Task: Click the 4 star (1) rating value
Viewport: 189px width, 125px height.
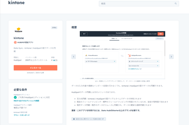Action: click(x=54, y=60)
